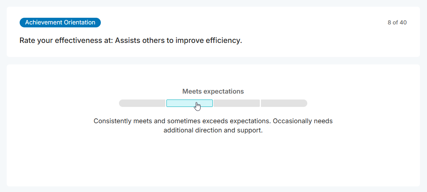Click the Achievement Orientation category badge
This screenshot has width=427, height=192.
click(x=60, y=23)
